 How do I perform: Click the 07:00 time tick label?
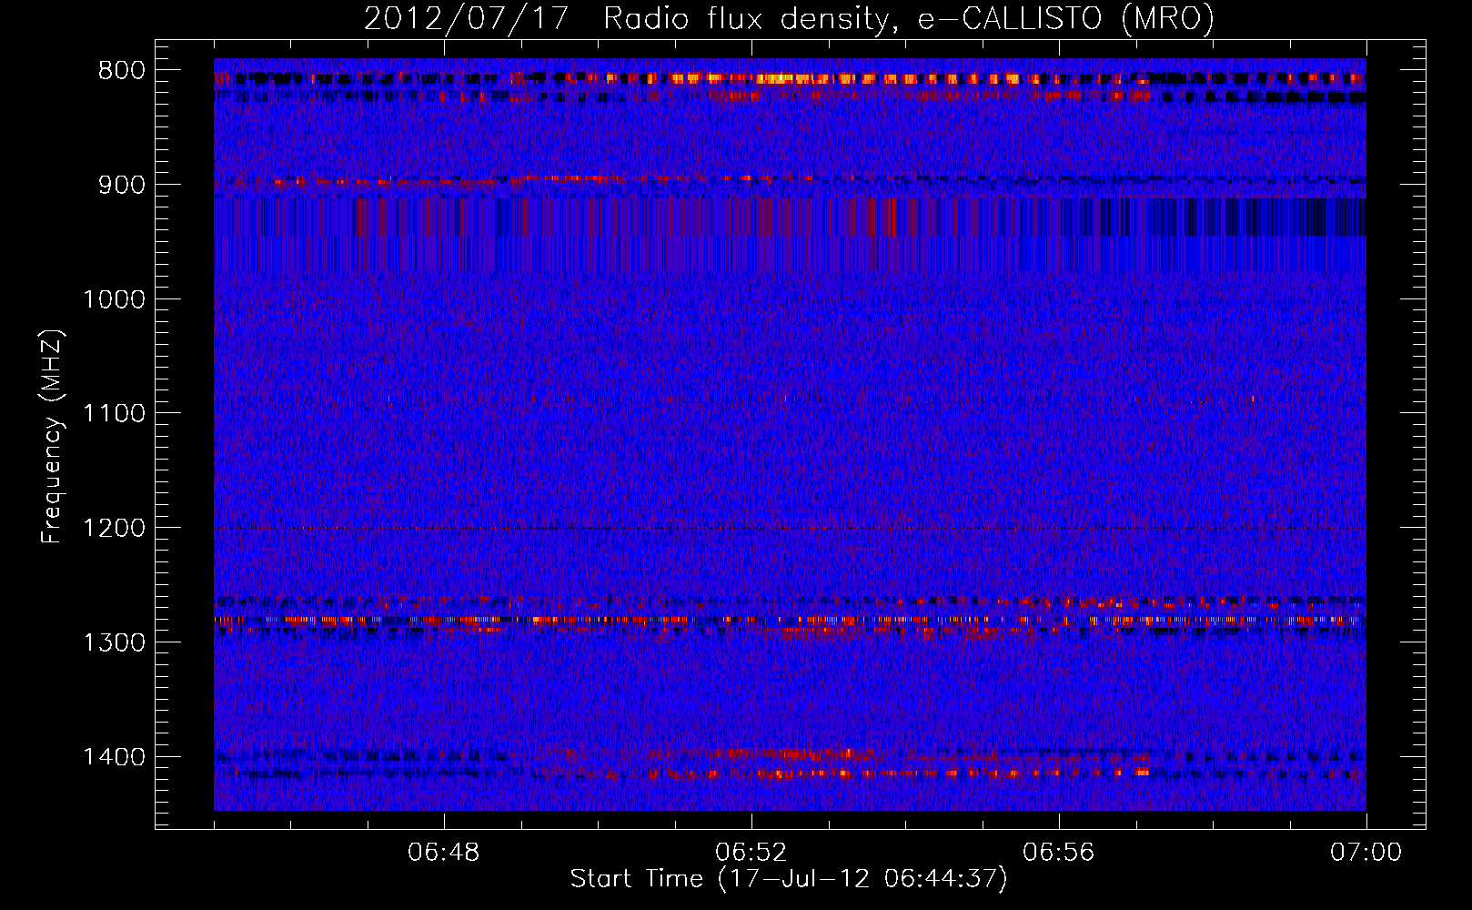(x=1366, y=853)
